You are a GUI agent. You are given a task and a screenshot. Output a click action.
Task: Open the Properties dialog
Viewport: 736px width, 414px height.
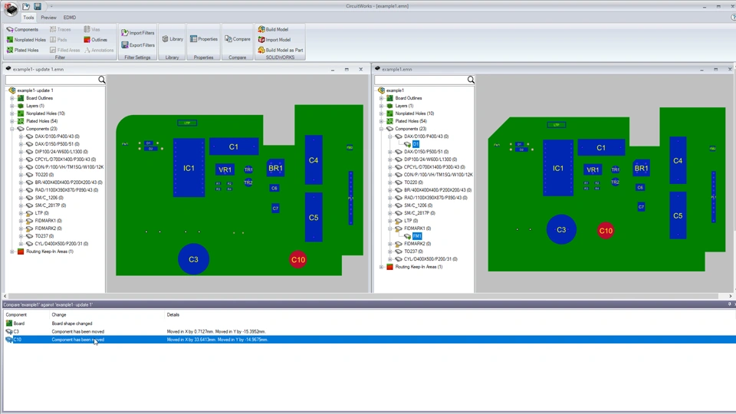204,39
